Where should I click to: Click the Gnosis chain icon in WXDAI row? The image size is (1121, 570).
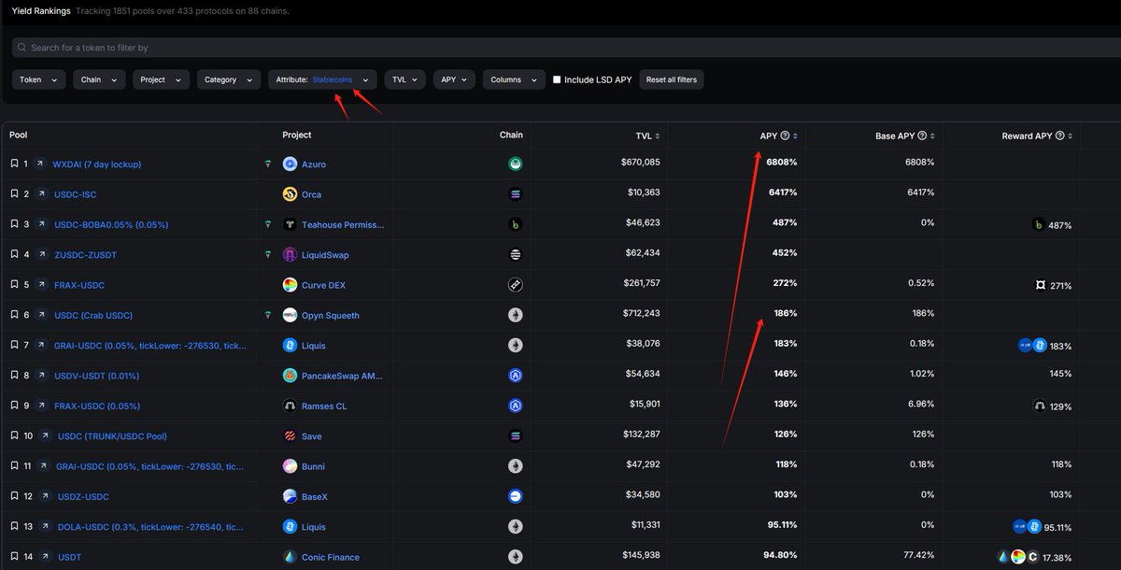515,164
